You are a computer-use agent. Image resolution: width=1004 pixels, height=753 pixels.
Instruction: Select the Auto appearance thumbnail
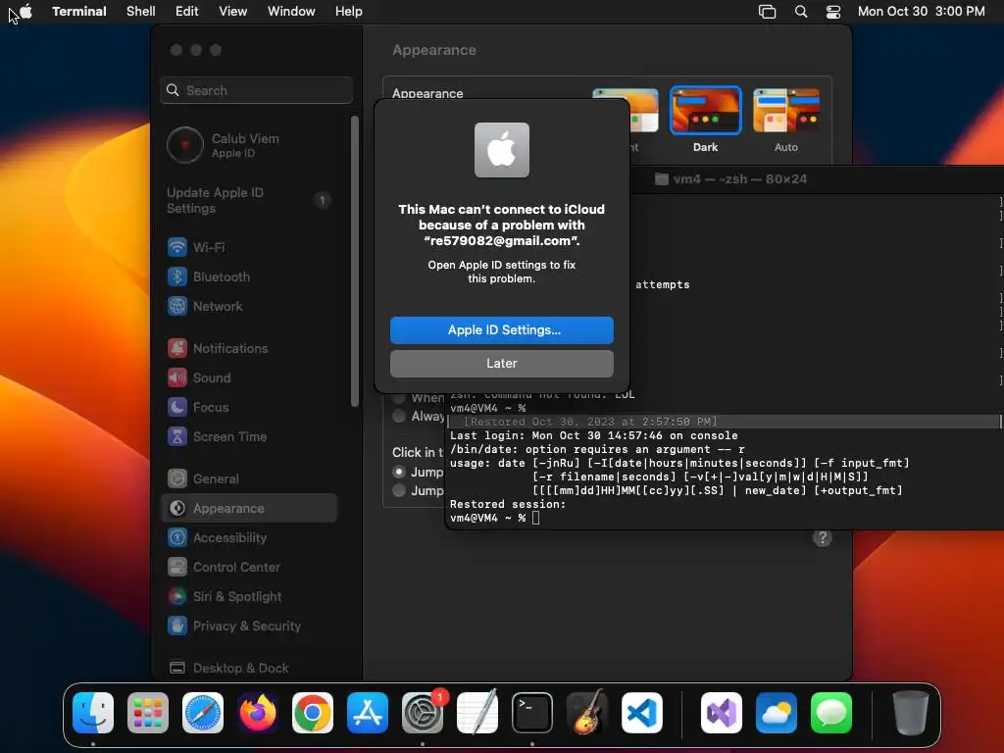pos(785,110)
